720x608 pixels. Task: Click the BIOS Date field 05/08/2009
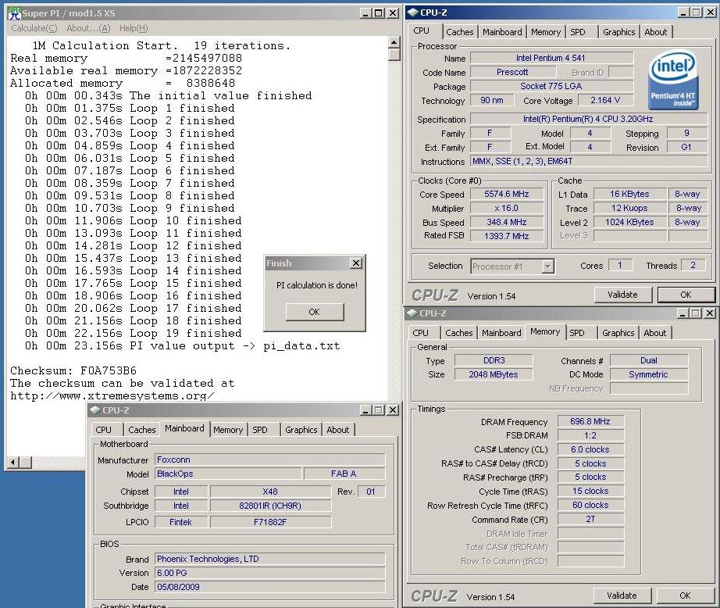270,587
